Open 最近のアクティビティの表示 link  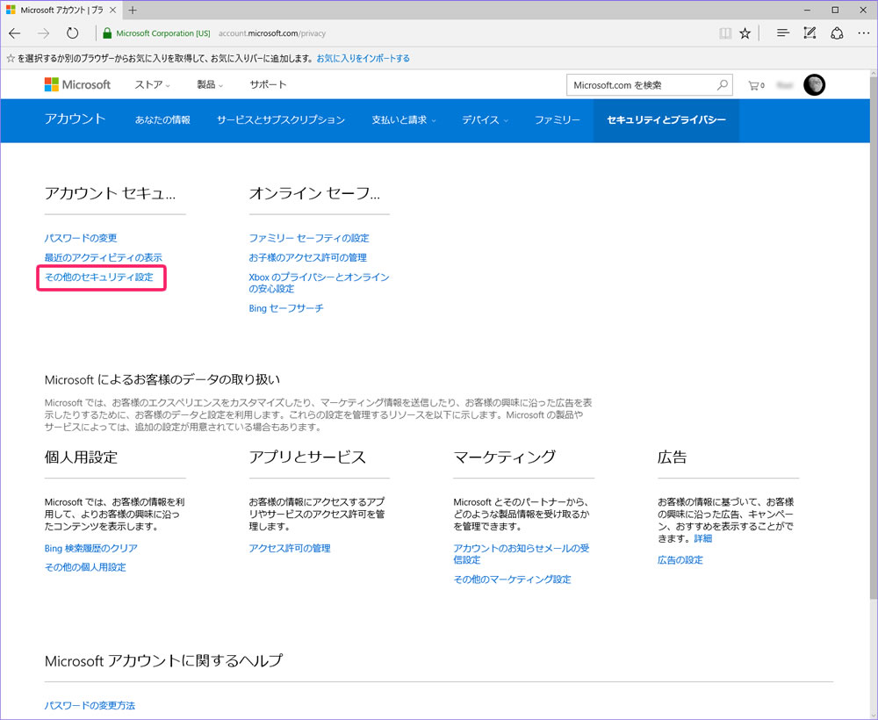(x=103, y=257)
